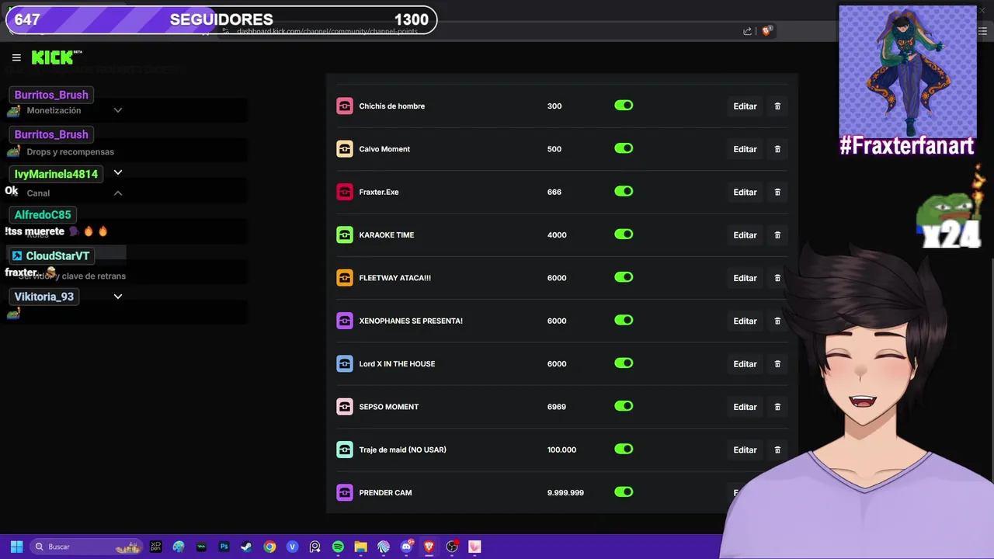
Task: Open Photoshop from taskbar
Action: (x=224, y=547)
